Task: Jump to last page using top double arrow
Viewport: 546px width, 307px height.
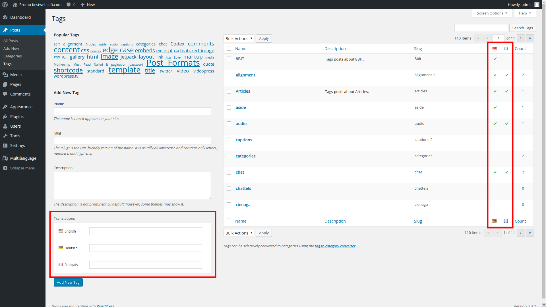Action: pyautogui.click(x=530, y=38)
